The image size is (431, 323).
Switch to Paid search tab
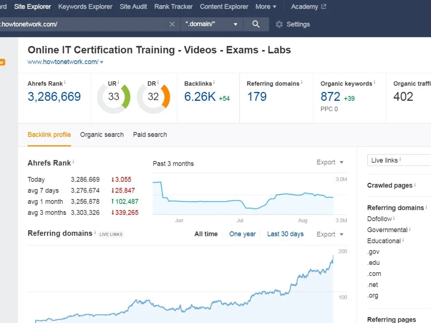coord(150,134)
